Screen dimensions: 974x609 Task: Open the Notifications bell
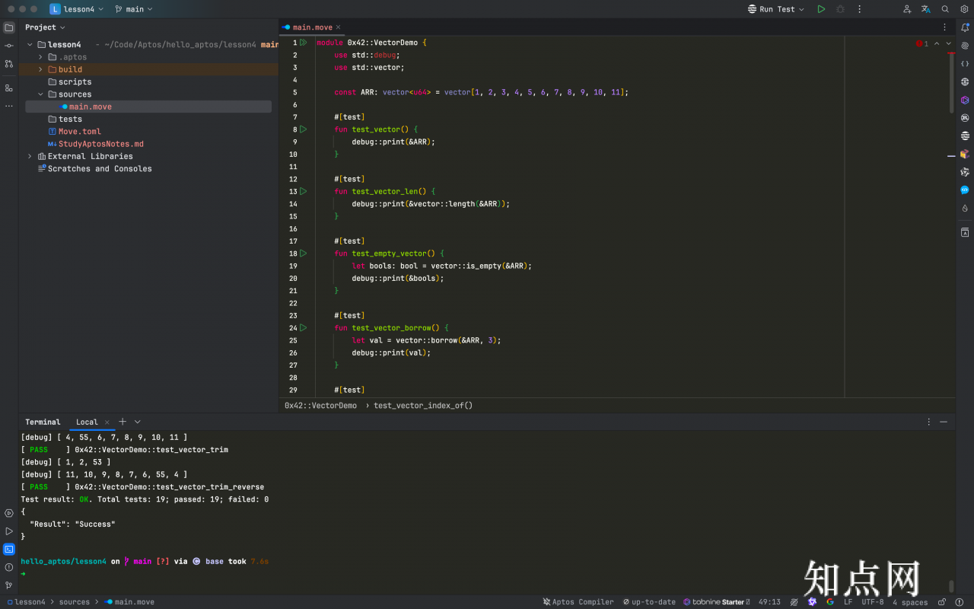point(965,27)
